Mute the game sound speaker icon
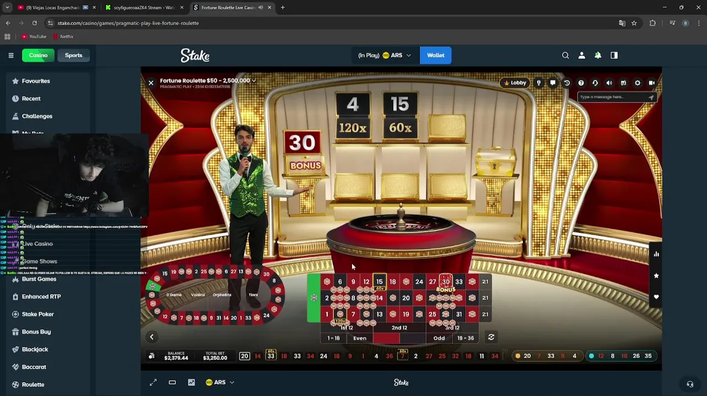This screenshot has width=707, height=396. [609, 83]
